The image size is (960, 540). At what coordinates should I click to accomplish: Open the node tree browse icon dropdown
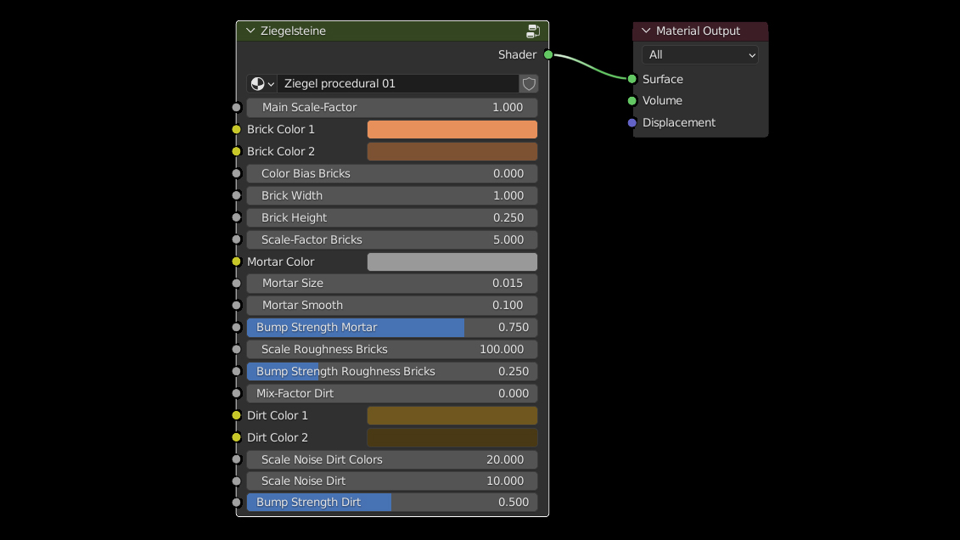pos(261,83)
